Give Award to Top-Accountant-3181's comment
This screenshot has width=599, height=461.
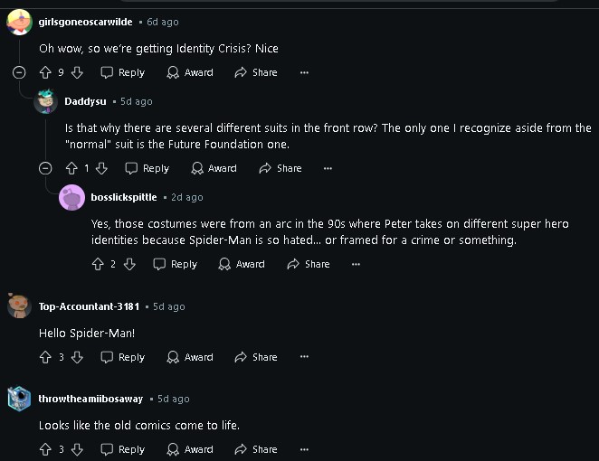click(x=190, y=357)
